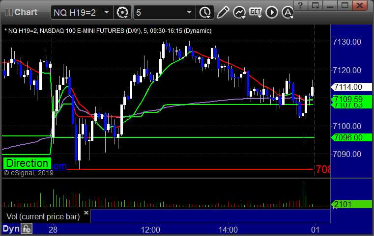Open the circled A alerts icon

click(288, 12)
